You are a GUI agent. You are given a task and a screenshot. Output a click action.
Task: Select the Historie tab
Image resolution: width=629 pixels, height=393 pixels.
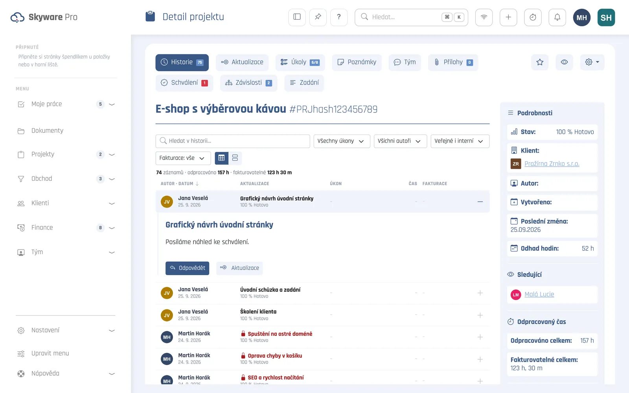[x=182, y=62]
